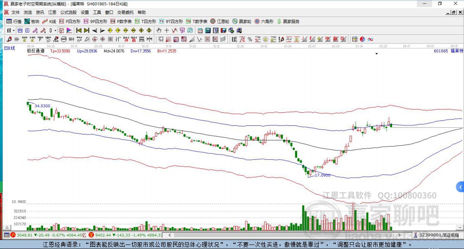Click the red floppy save icon

coord(223,30)
